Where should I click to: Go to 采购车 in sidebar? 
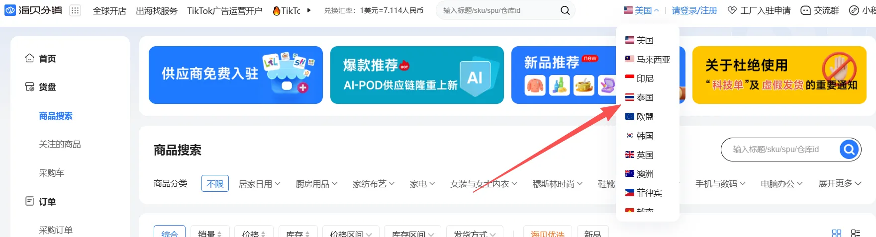coord(51,173)
